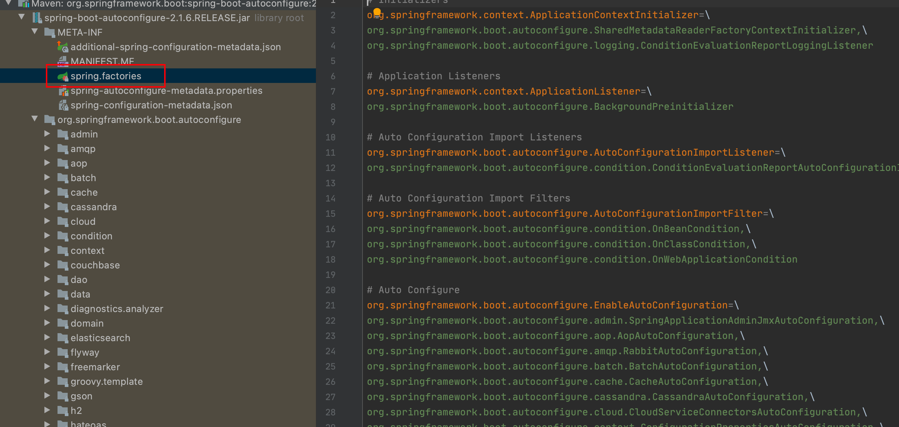The image size is (899, 427).
Task: Click line number 21 in gutter
Action: (330, 305)
